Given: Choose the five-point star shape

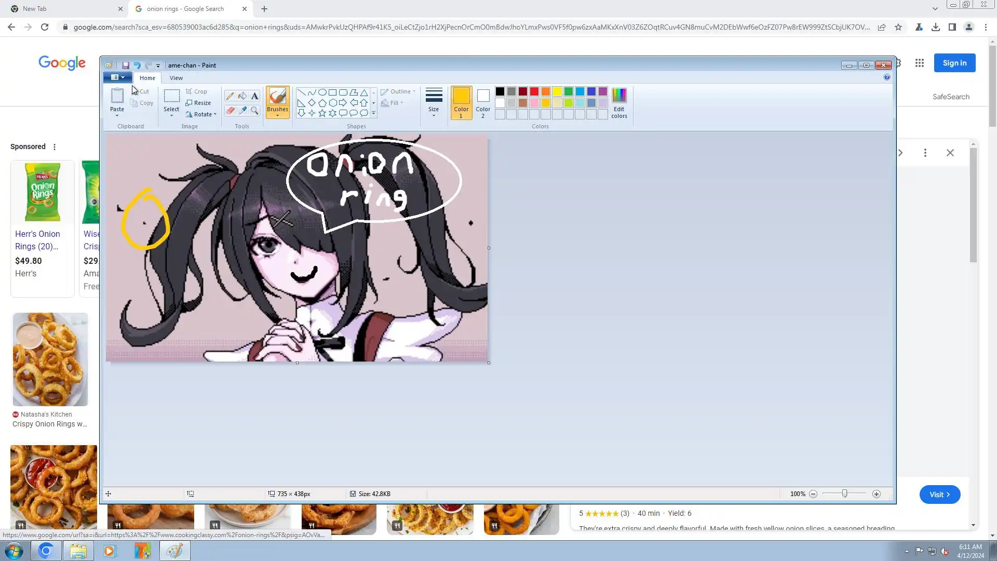Looking at the screenshot, I should (x=322, y=113).
